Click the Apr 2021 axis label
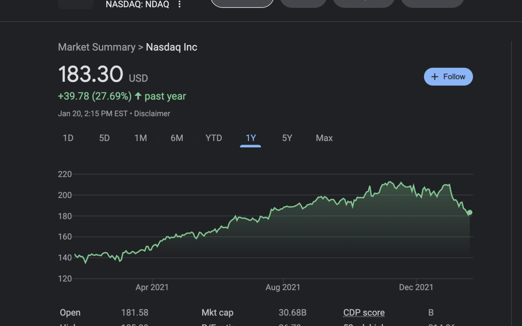Screen dimensions: 522x326 (x=152, y=287)
